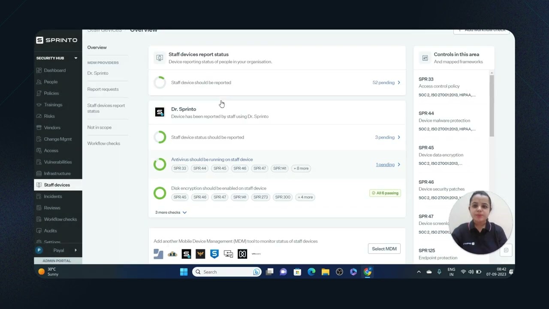Click the chat widget icon

pos(506,250)
